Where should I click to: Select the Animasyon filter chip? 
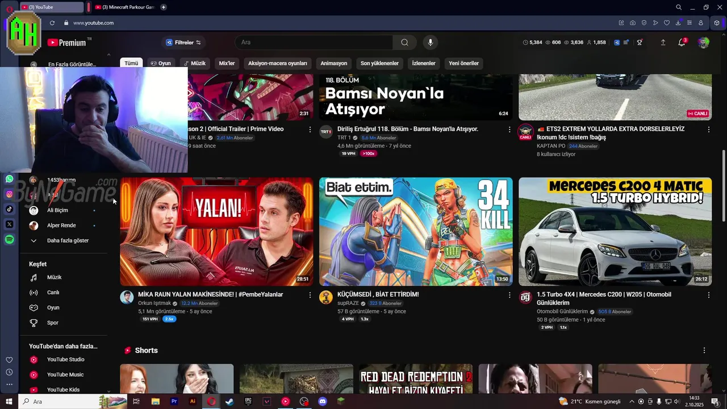(x=333, y=63)
